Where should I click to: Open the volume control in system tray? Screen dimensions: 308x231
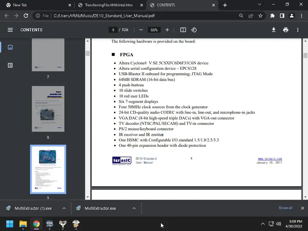[279, 224]
